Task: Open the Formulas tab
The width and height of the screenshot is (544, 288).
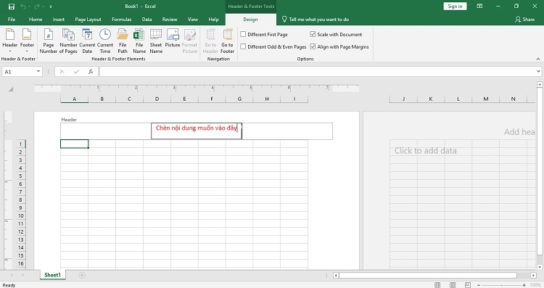Action: tap(121, 20)
